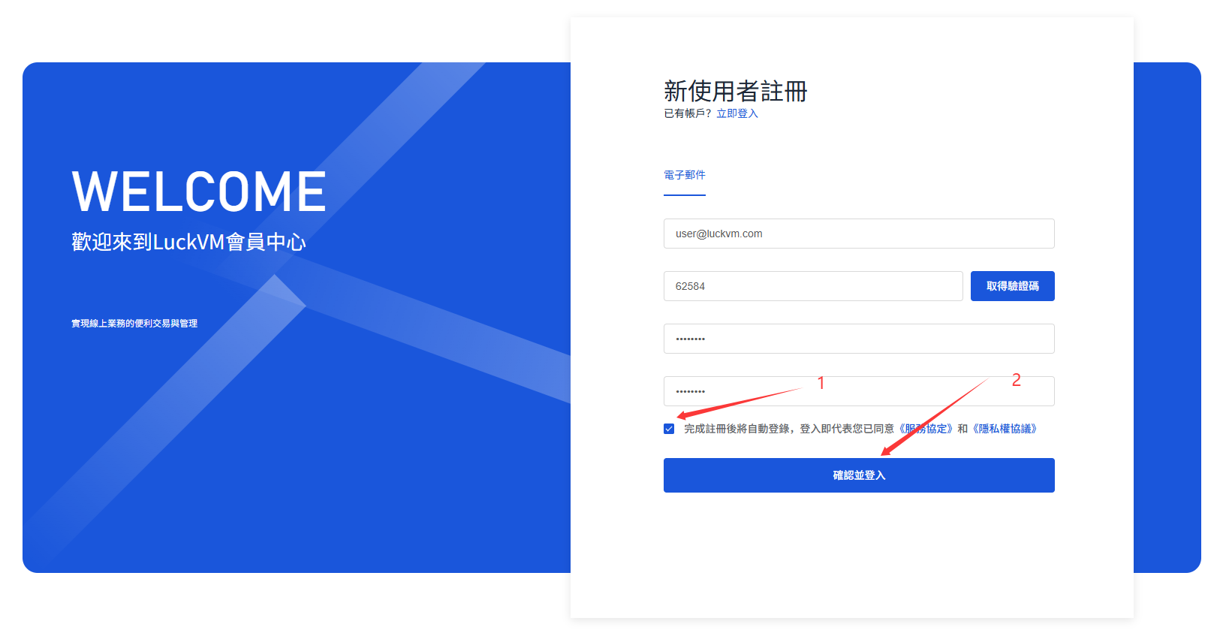Click the verification code field showing 62584
Screen dimensions: 1217x630
(x=813, y=286)
